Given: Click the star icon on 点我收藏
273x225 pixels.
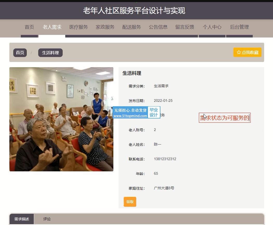Looking at the screenshot, I should pyautogui.click(x=239, y=52).
